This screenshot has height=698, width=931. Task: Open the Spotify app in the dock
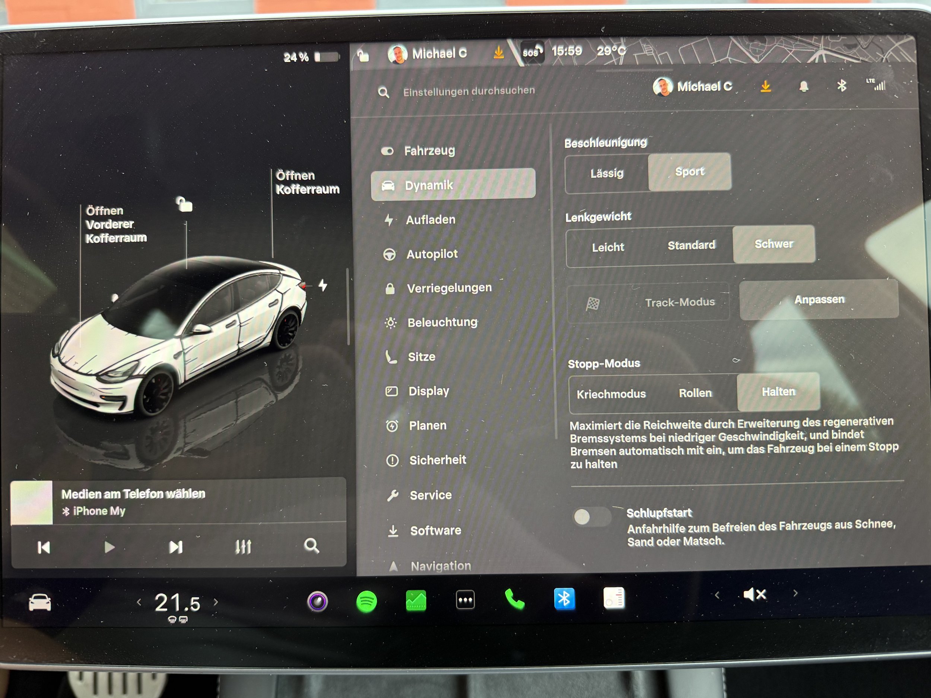[366, 602]
